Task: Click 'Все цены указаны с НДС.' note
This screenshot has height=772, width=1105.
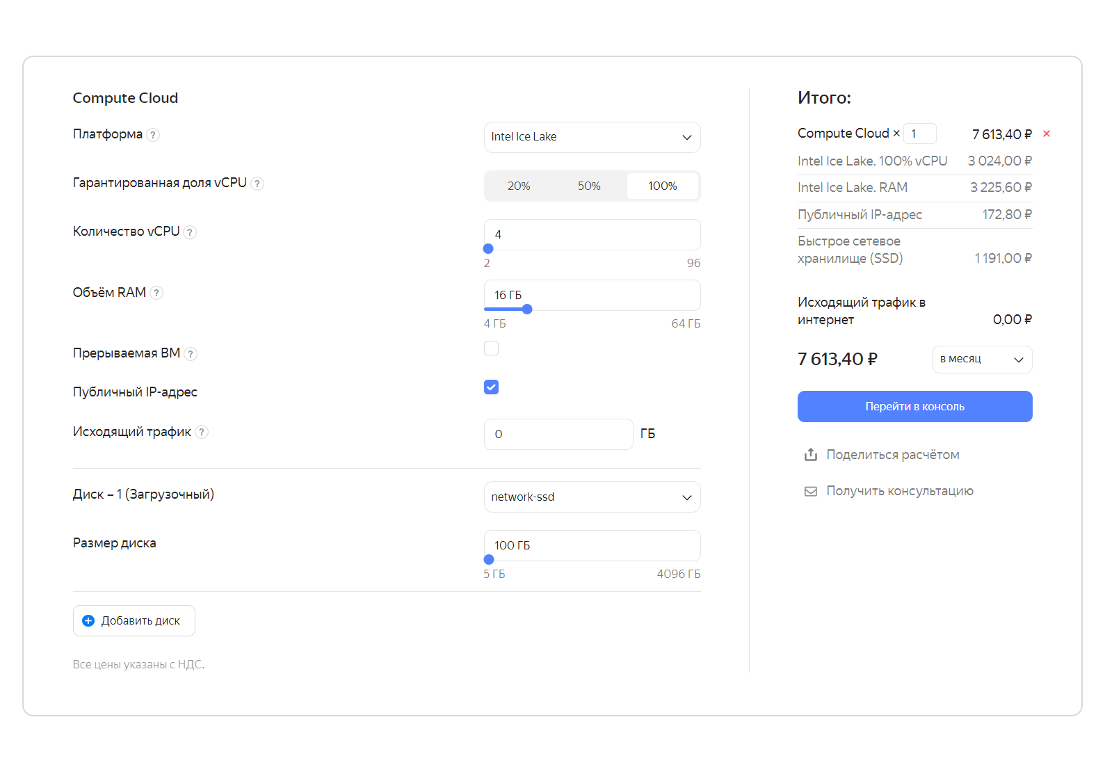Action: click(139, 665)
